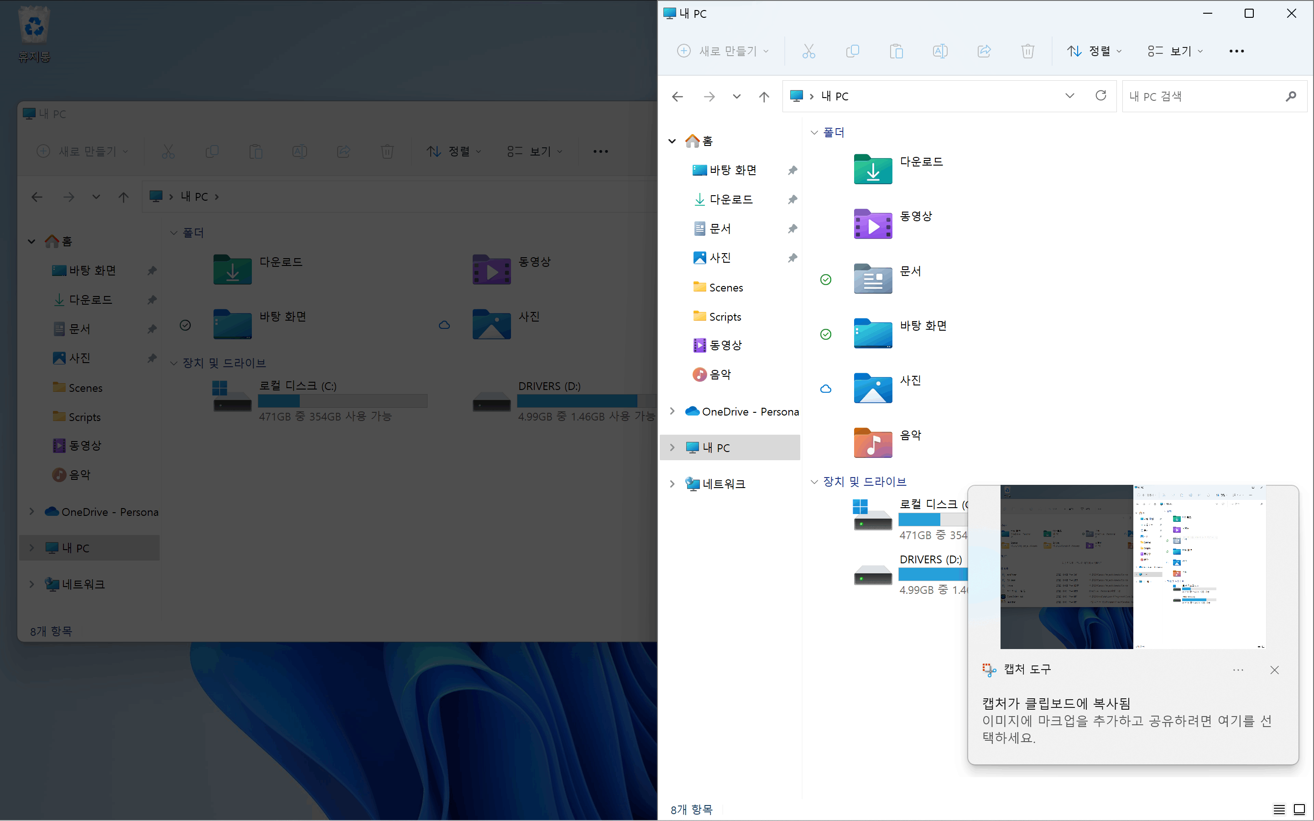
Task: Click the Cut scissors icon in toolbar
Action: coord(808,51)
